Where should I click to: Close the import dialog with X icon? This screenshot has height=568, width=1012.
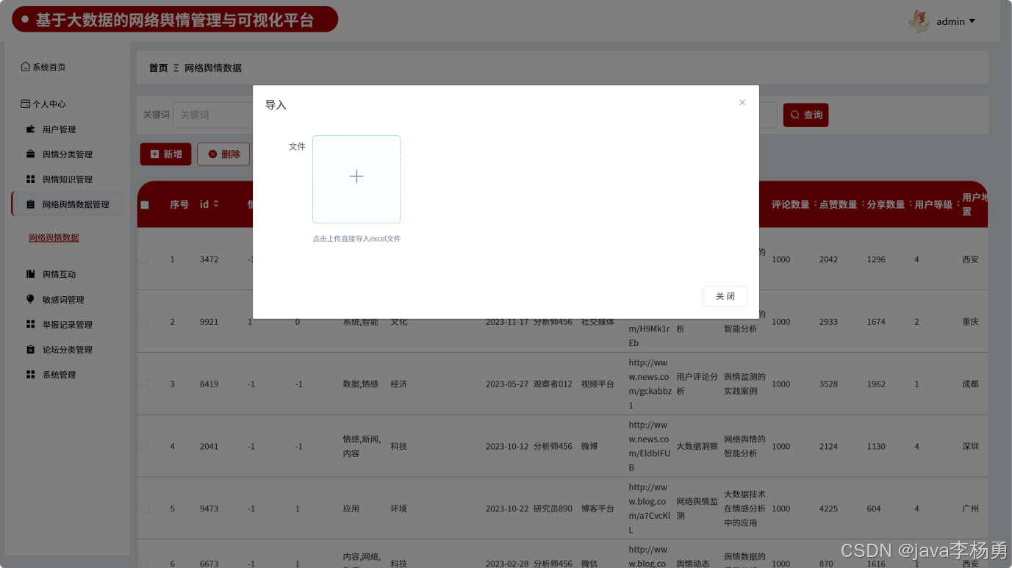coord(742,103)
